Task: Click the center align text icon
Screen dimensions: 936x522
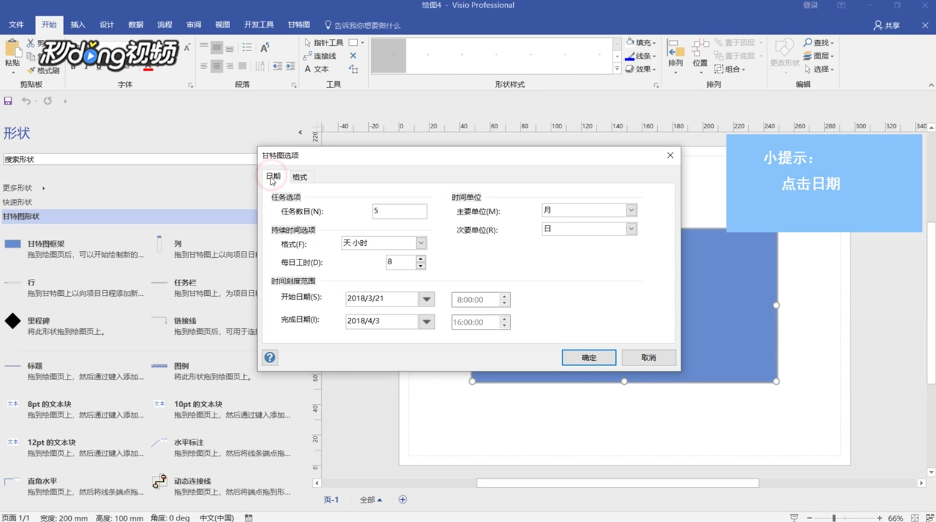Action: [x=216, y=66]
